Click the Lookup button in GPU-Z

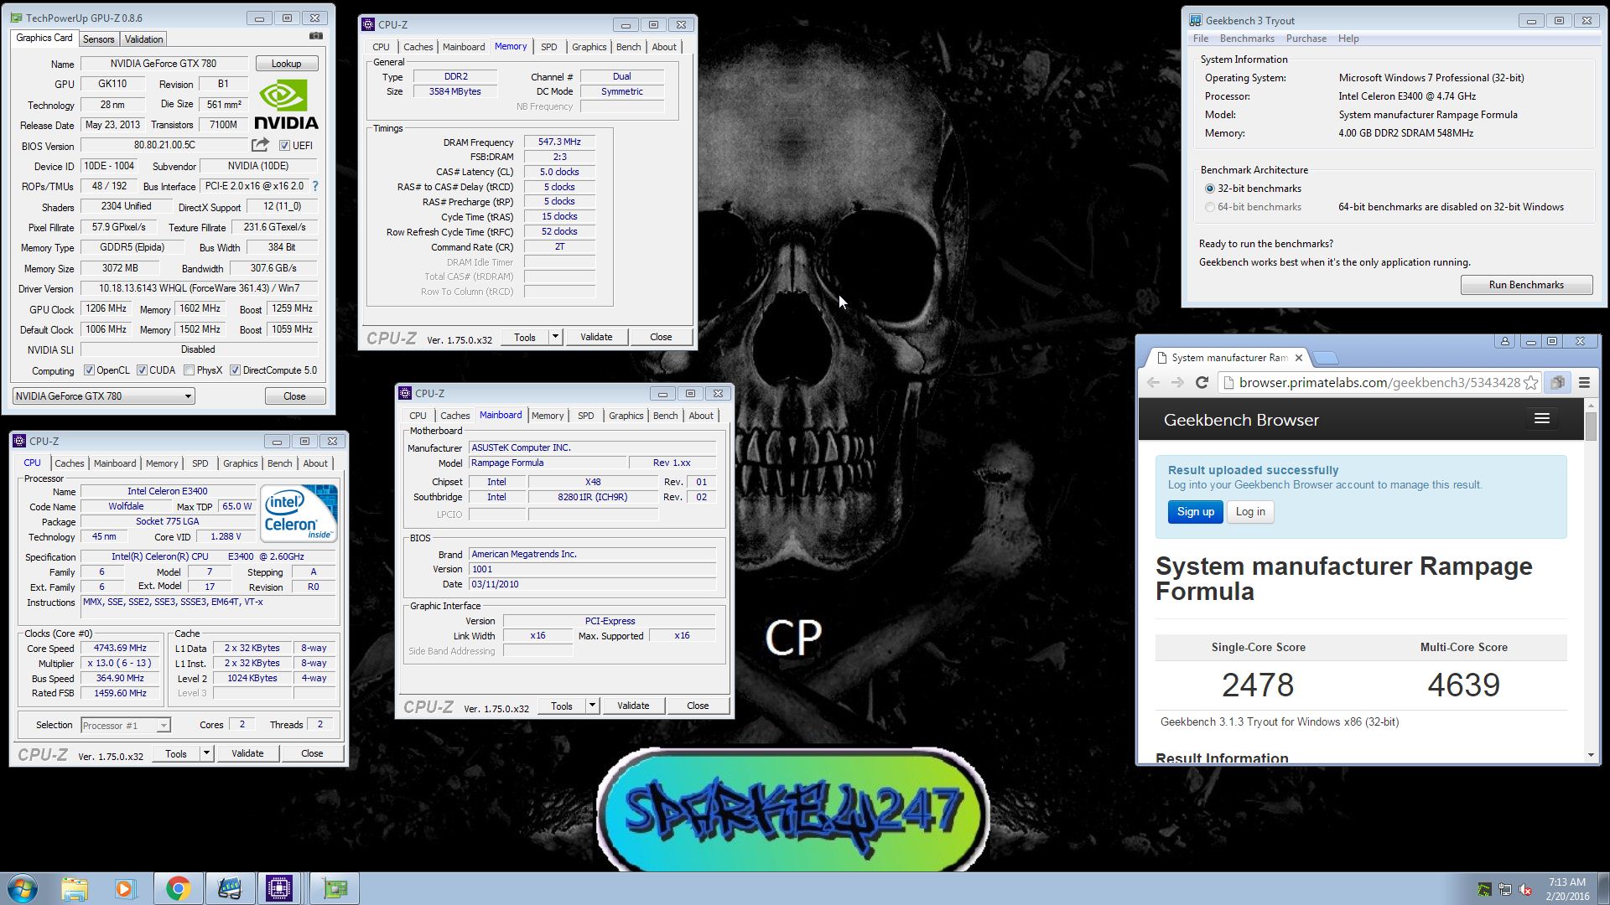286,64
